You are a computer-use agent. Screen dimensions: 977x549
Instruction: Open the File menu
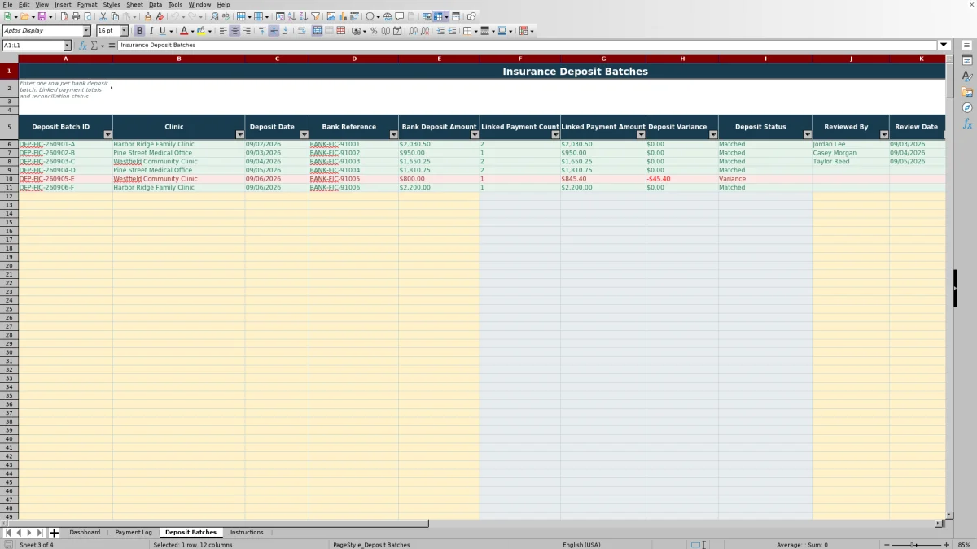[x=7, y=5]
